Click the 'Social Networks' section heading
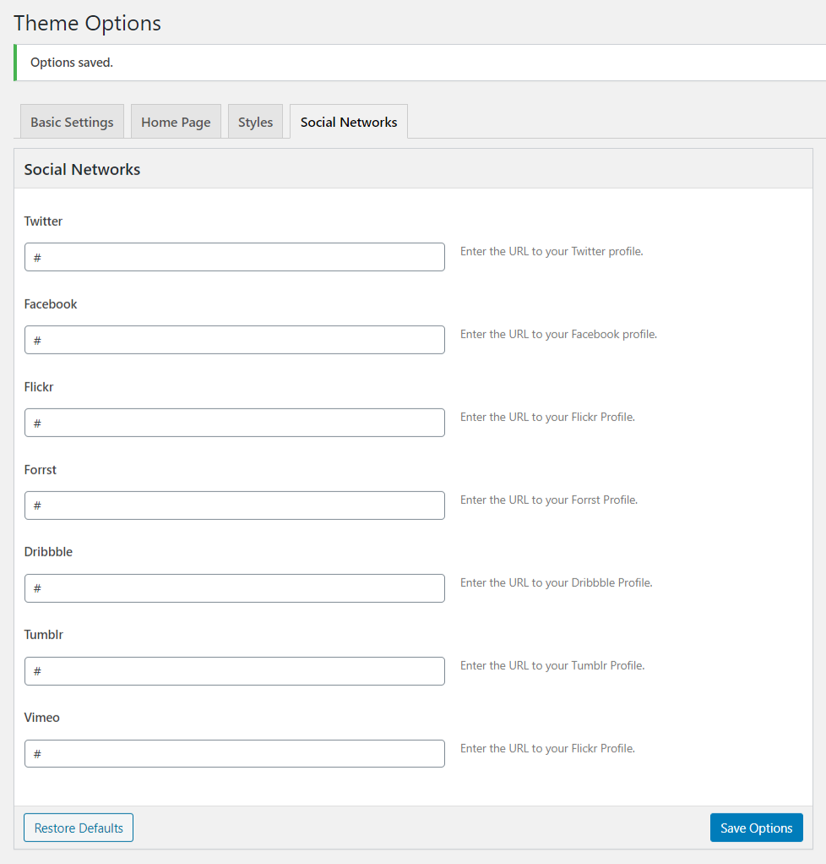The width and height of the screenshot is (826, 864). tap(82, 169)
